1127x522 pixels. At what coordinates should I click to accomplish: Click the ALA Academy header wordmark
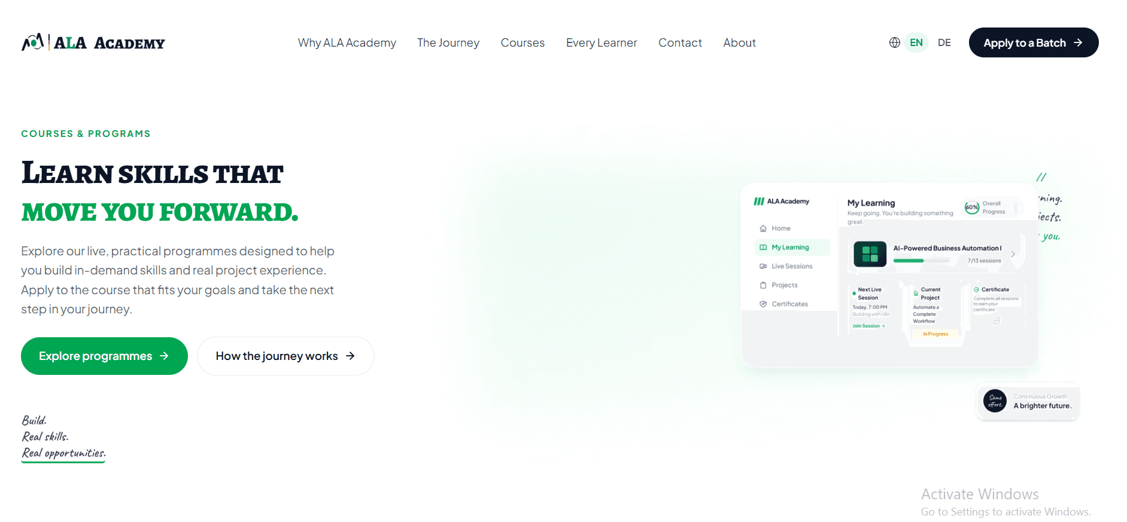click(110, 43)
